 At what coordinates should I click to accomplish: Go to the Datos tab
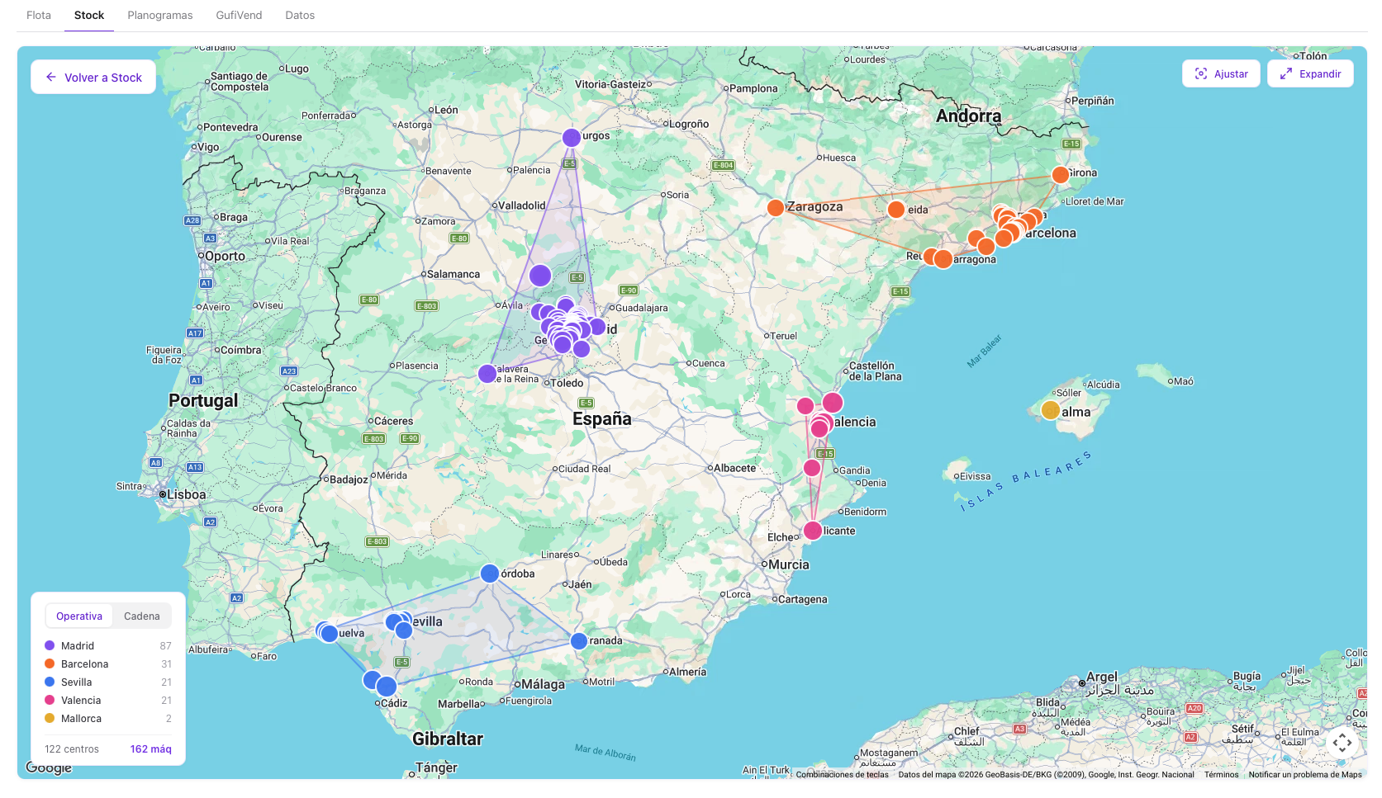[300, 15]
